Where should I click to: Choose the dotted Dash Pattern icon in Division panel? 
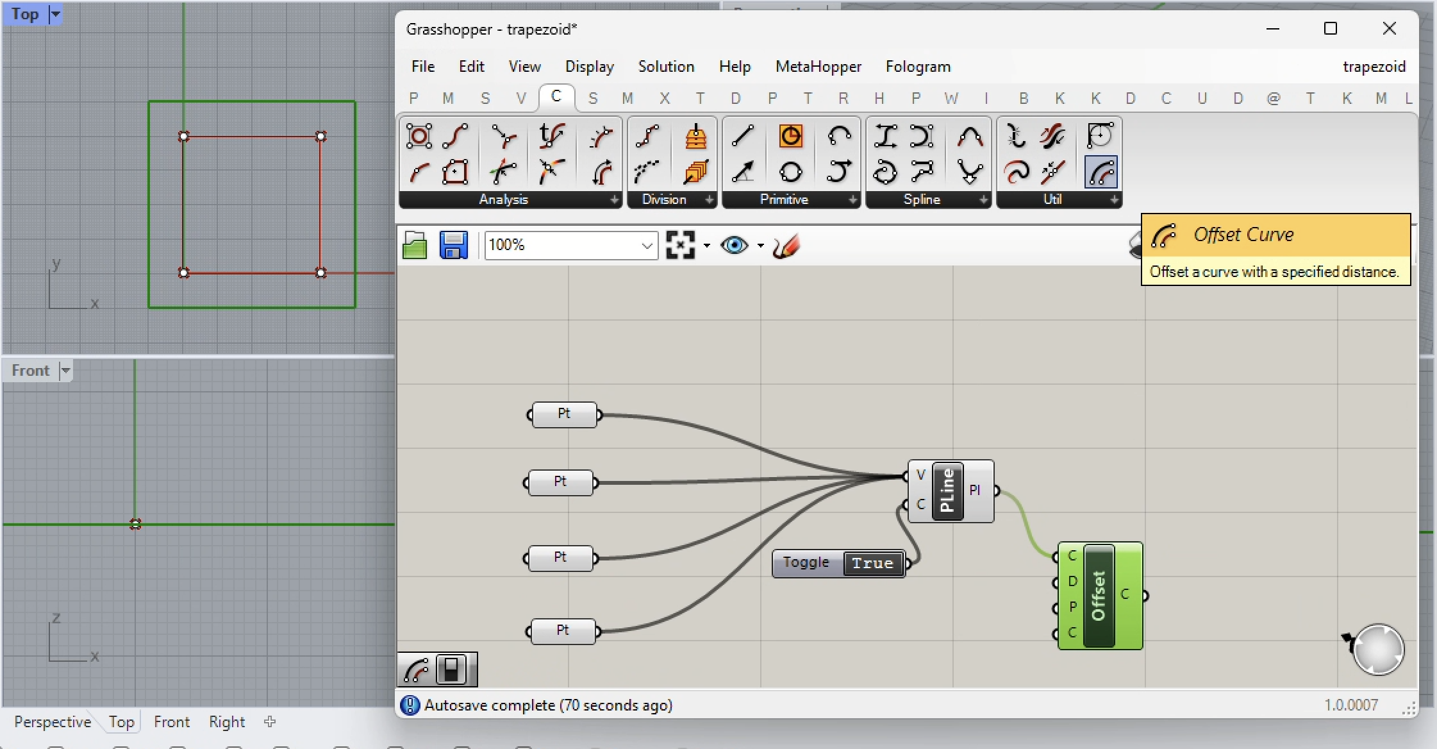(647, 172)
